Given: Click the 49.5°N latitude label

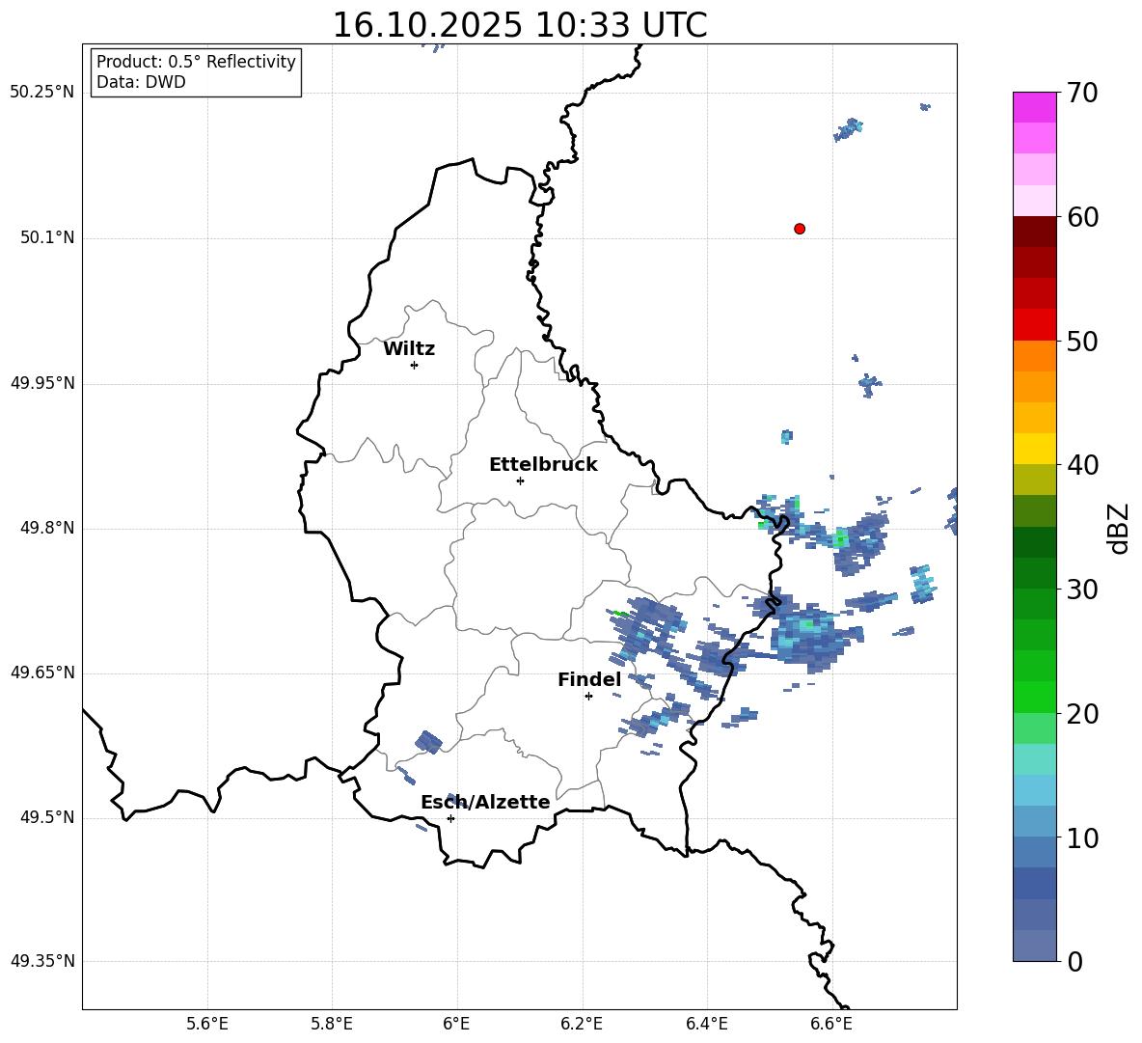Looking at the screenshot, I should 47,817.
